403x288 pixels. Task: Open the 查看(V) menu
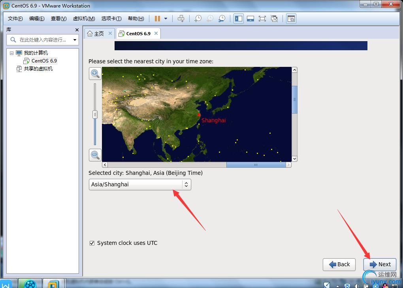point(58,19)
